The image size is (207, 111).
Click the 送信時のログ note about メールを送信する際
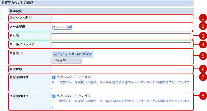121,104
